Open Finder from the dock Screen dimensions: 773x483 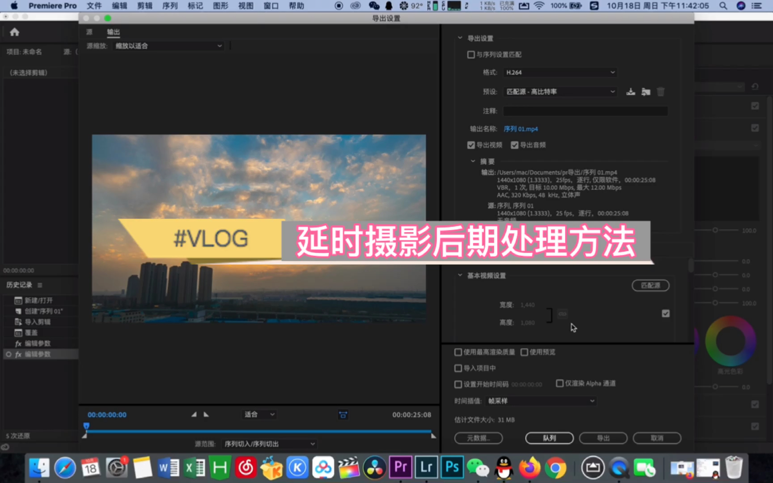39,467
